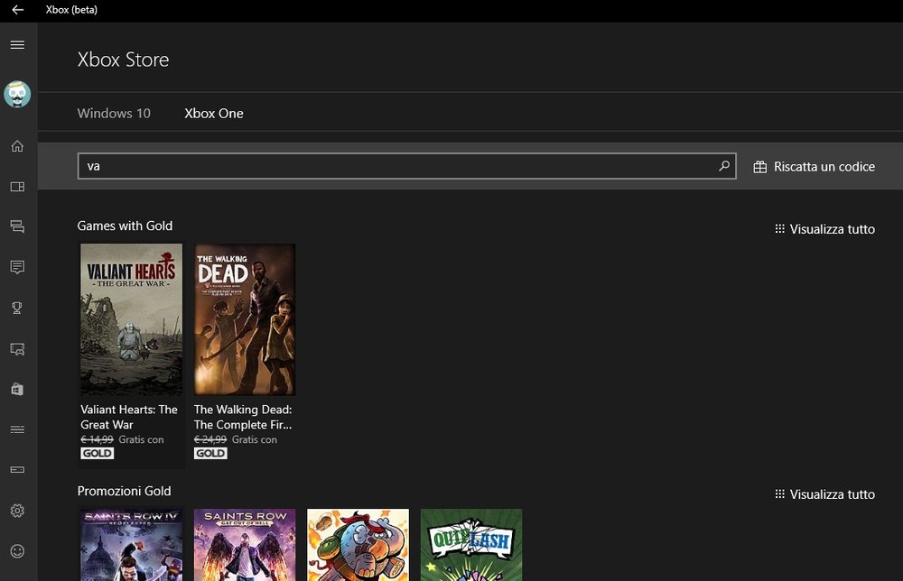This screenshot has width=903, height=581.
Task: Click the search magnifier icon
Action: coord(724,166)
